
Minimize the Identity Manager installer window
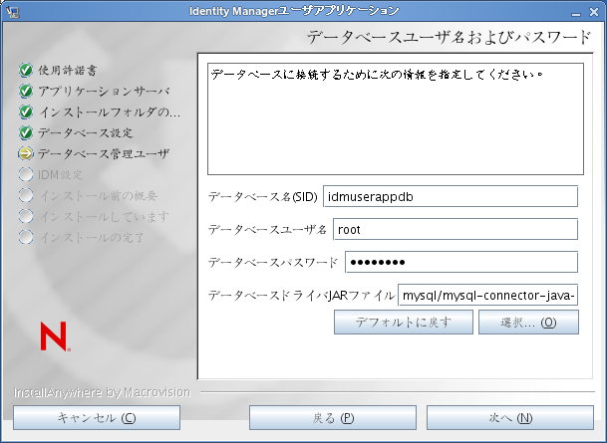(576, 13)
